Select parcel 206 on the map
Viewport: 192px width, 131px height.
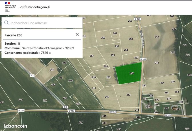pyautogui.click(x=172, y=16)
